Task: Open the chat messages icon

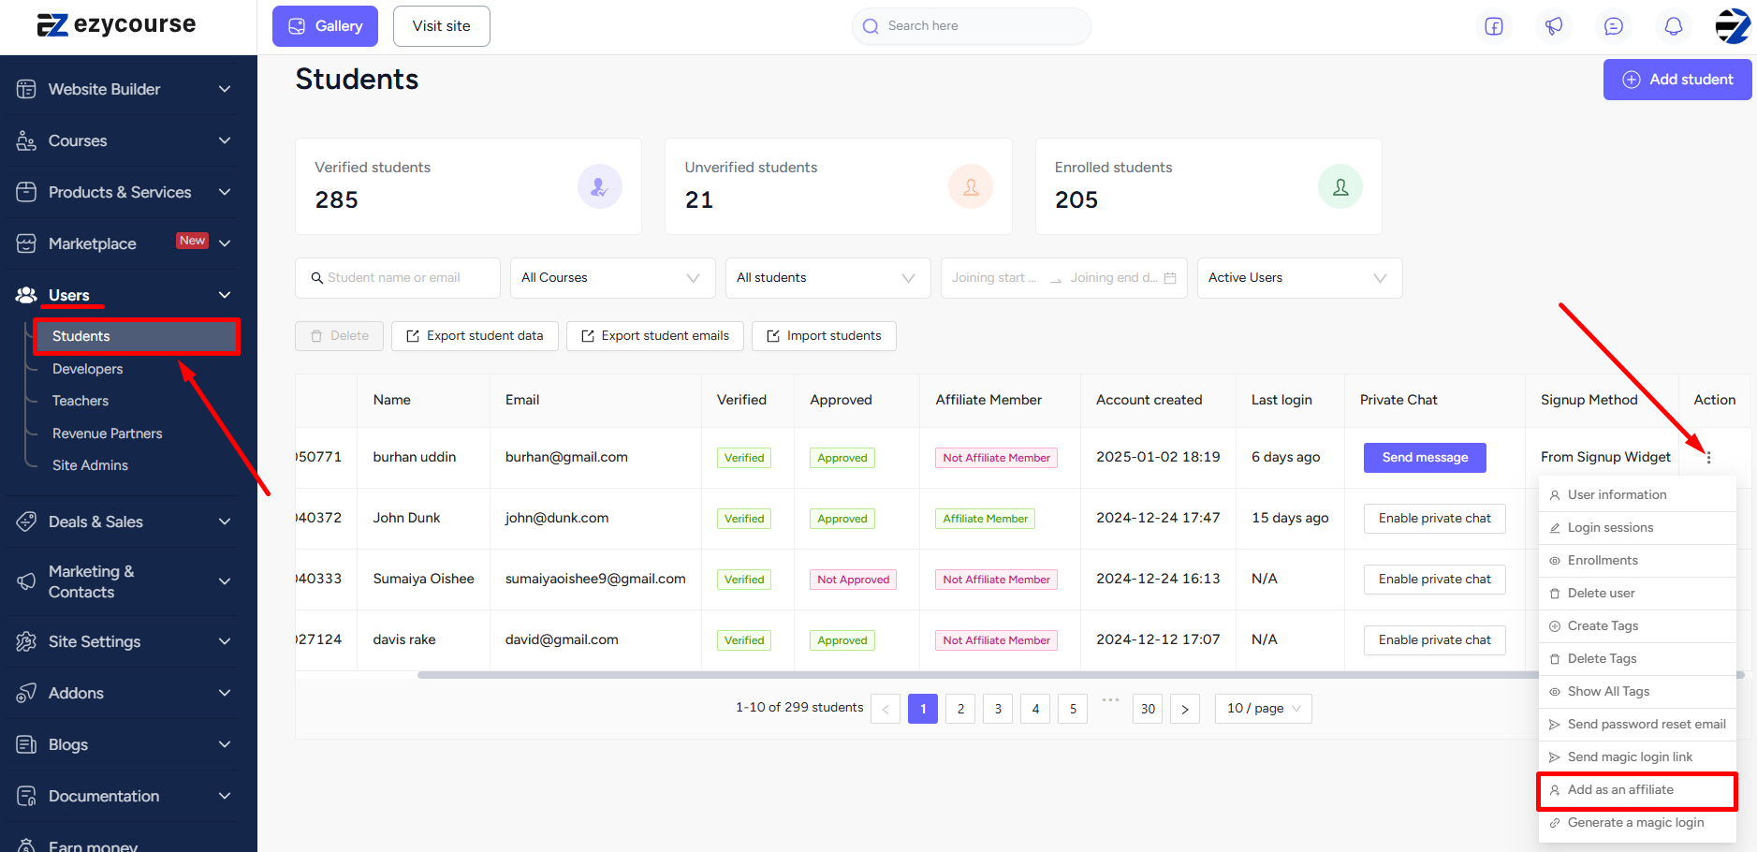Action: (1614, 26)
